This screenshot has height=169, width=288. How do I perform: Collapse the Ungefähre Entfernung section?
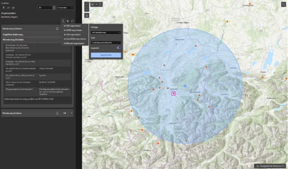(x=31, y=35)
